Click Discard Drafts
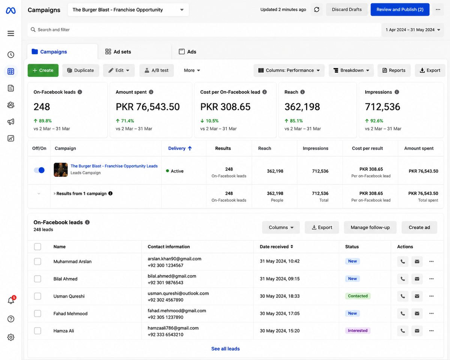Viewport: 450px width, 360px height. coord(347,10)
